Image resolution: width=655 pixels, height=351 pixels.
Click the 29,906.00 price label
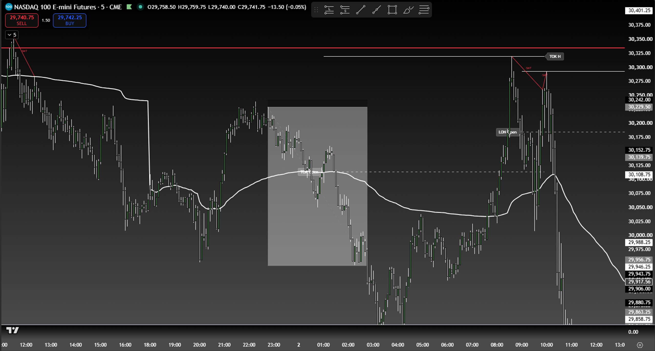[x=639, y=289]
